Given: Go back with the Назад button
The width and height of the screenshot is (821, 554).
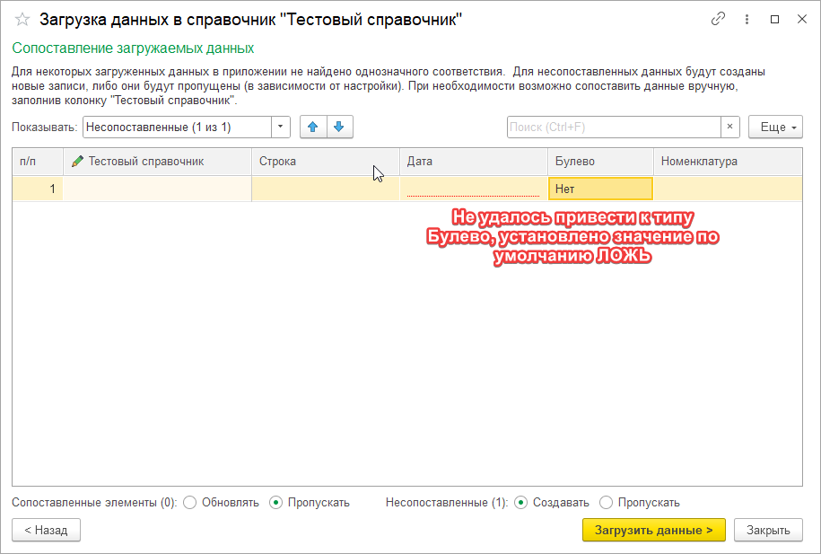Looking at the screenshot, I should (x=46, y=531).
